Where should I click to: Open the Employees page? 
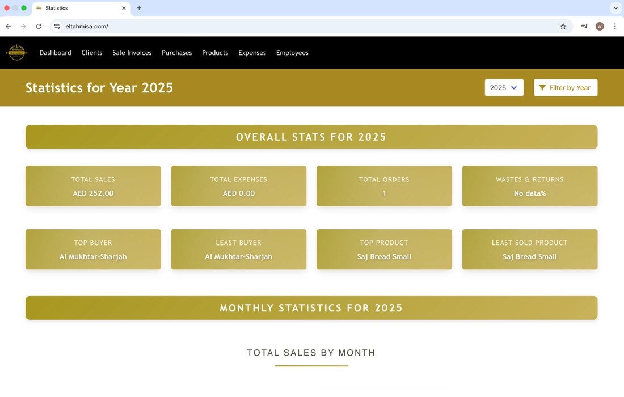point(292,53)
